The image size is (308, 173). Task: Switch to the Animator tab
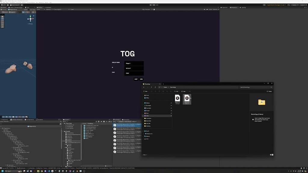48,8
